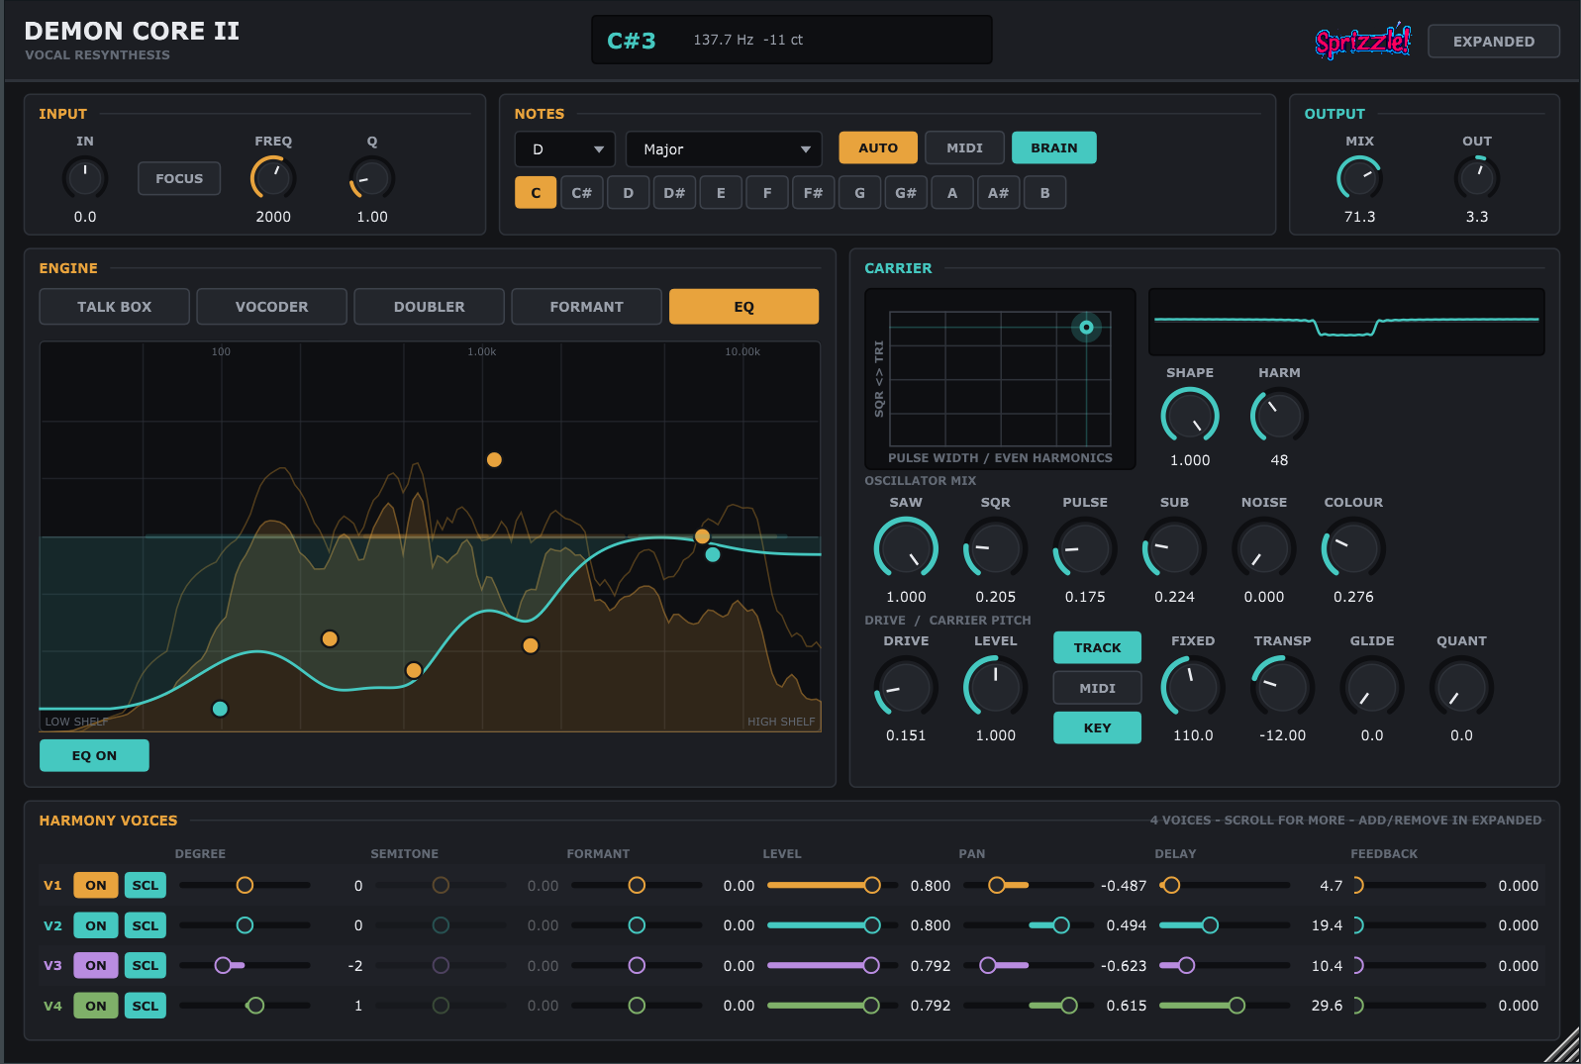Click the output OUT level knob
The image size is (1581, 1064).
[1477, 178]
